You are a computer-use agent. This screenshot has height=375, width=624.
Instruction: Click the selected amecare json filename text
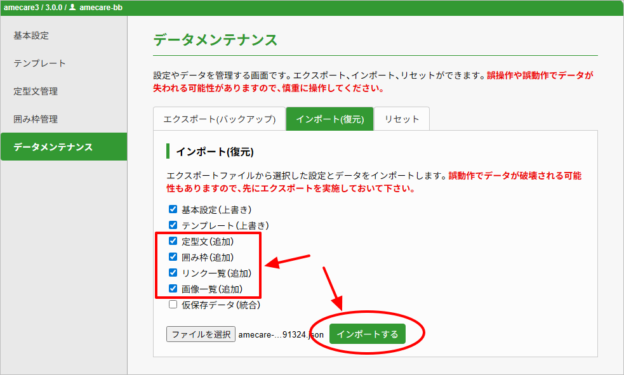tap(281, 334)
